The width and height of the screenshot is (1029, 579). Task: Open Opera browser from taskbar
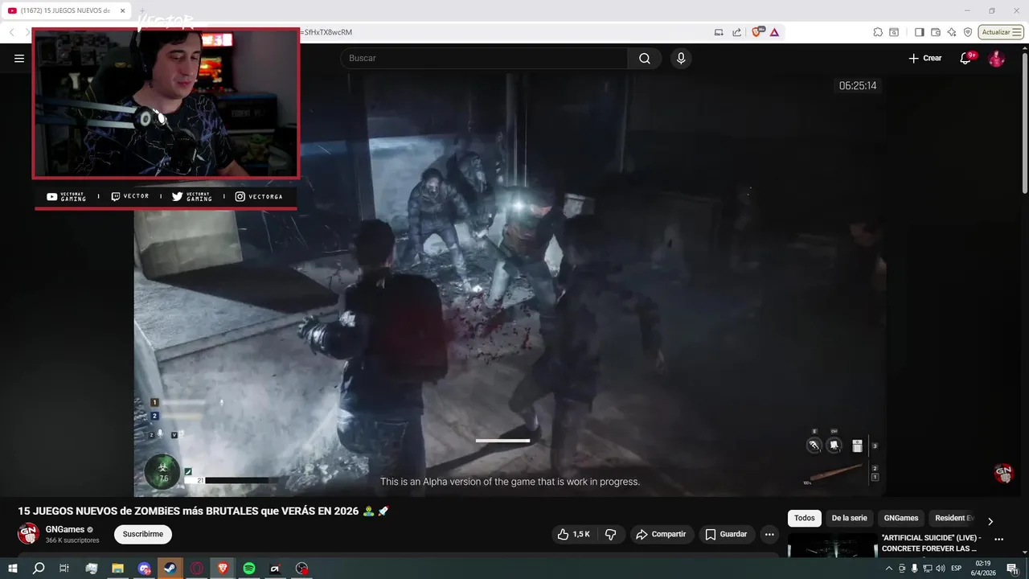(197, 569)
